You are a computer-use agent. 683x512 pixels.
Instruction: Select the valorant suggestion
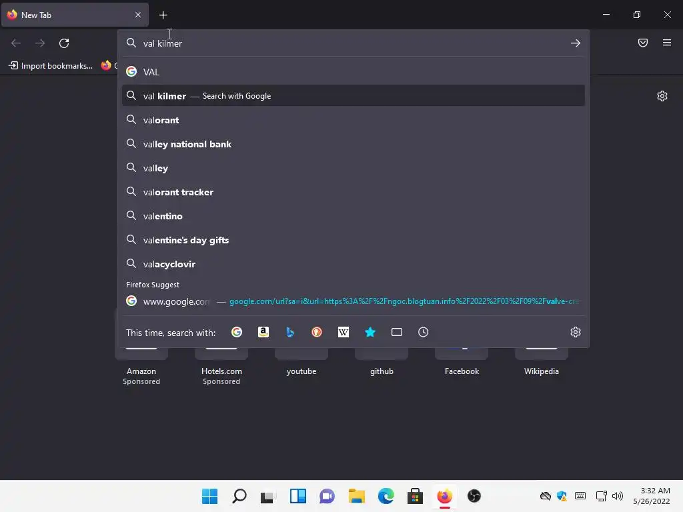[x=354, y=120]
